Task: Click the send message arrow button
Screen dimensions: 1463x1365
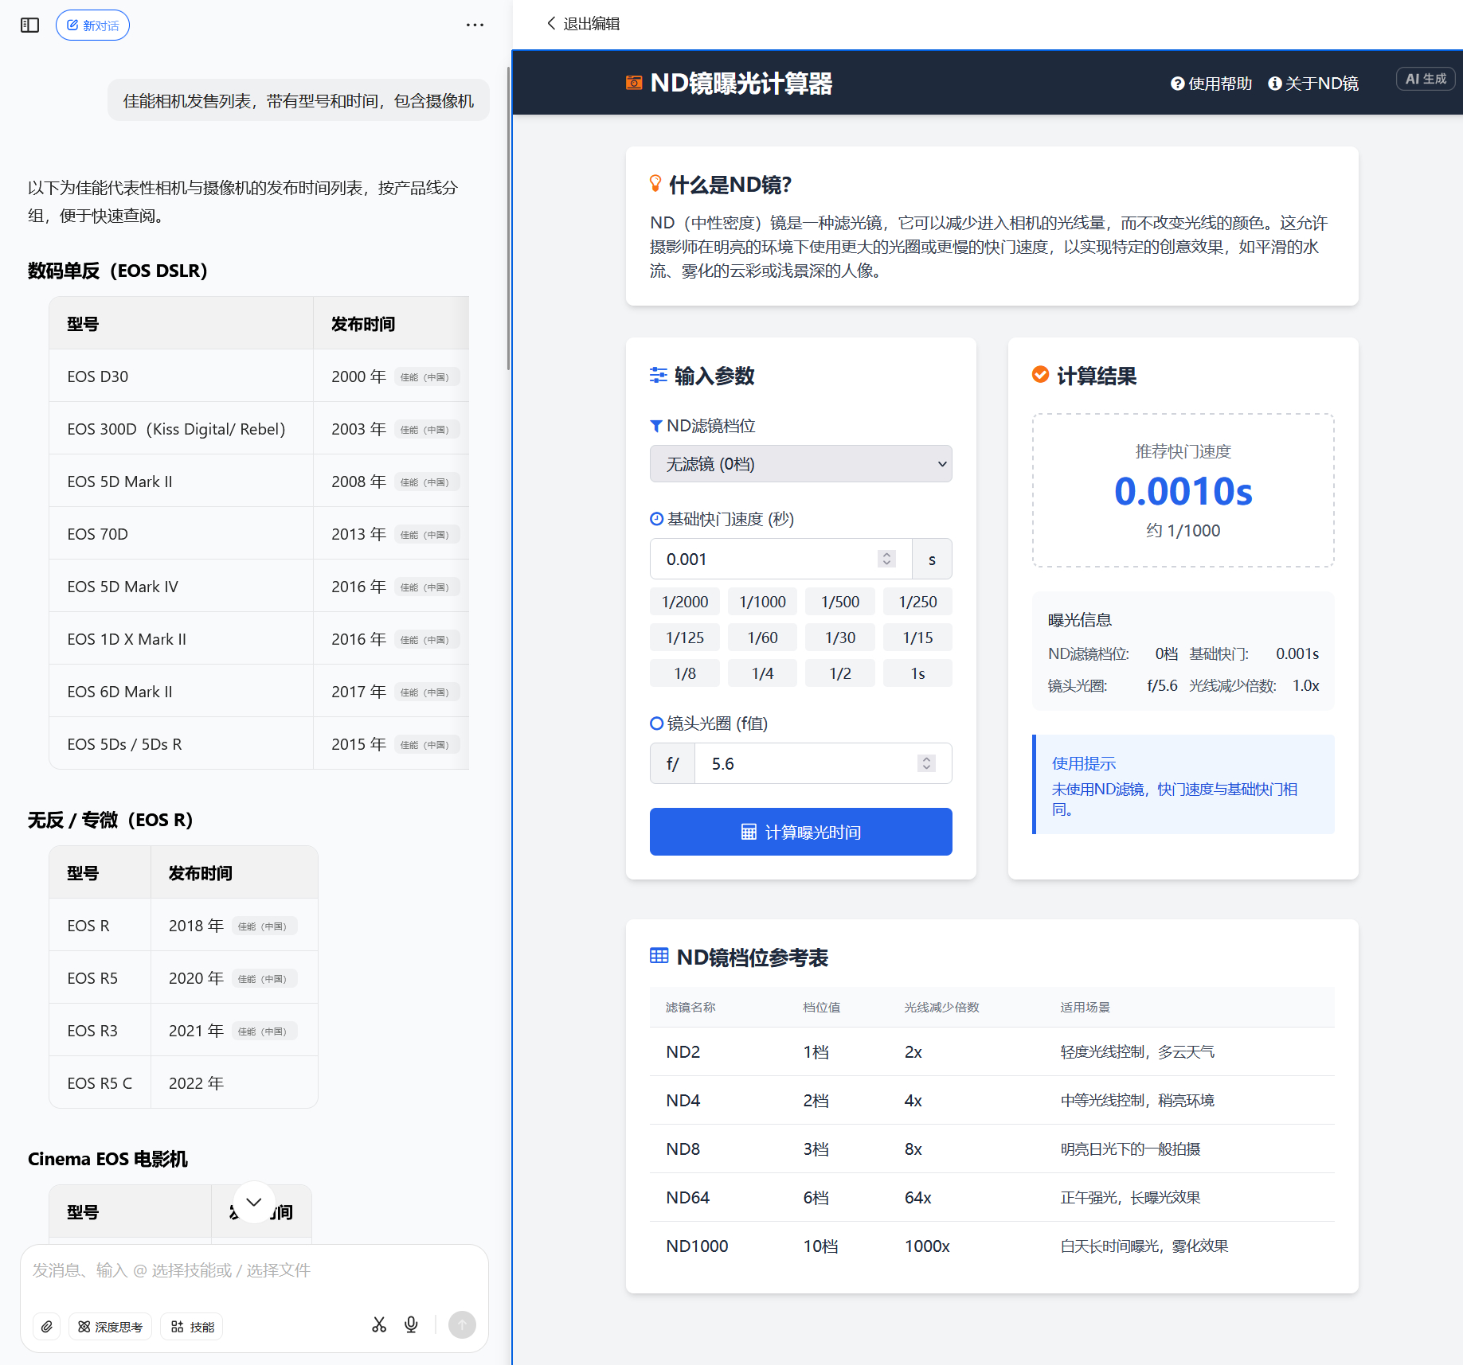Action: [x=462, y=1325]
